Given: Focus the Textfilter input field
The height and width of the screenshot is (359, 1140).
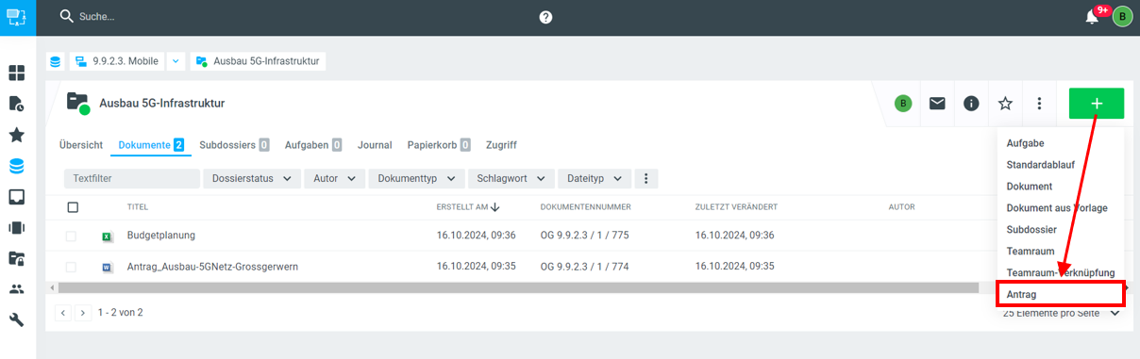Looking at the screenshot, I should [x=132, y=178].
